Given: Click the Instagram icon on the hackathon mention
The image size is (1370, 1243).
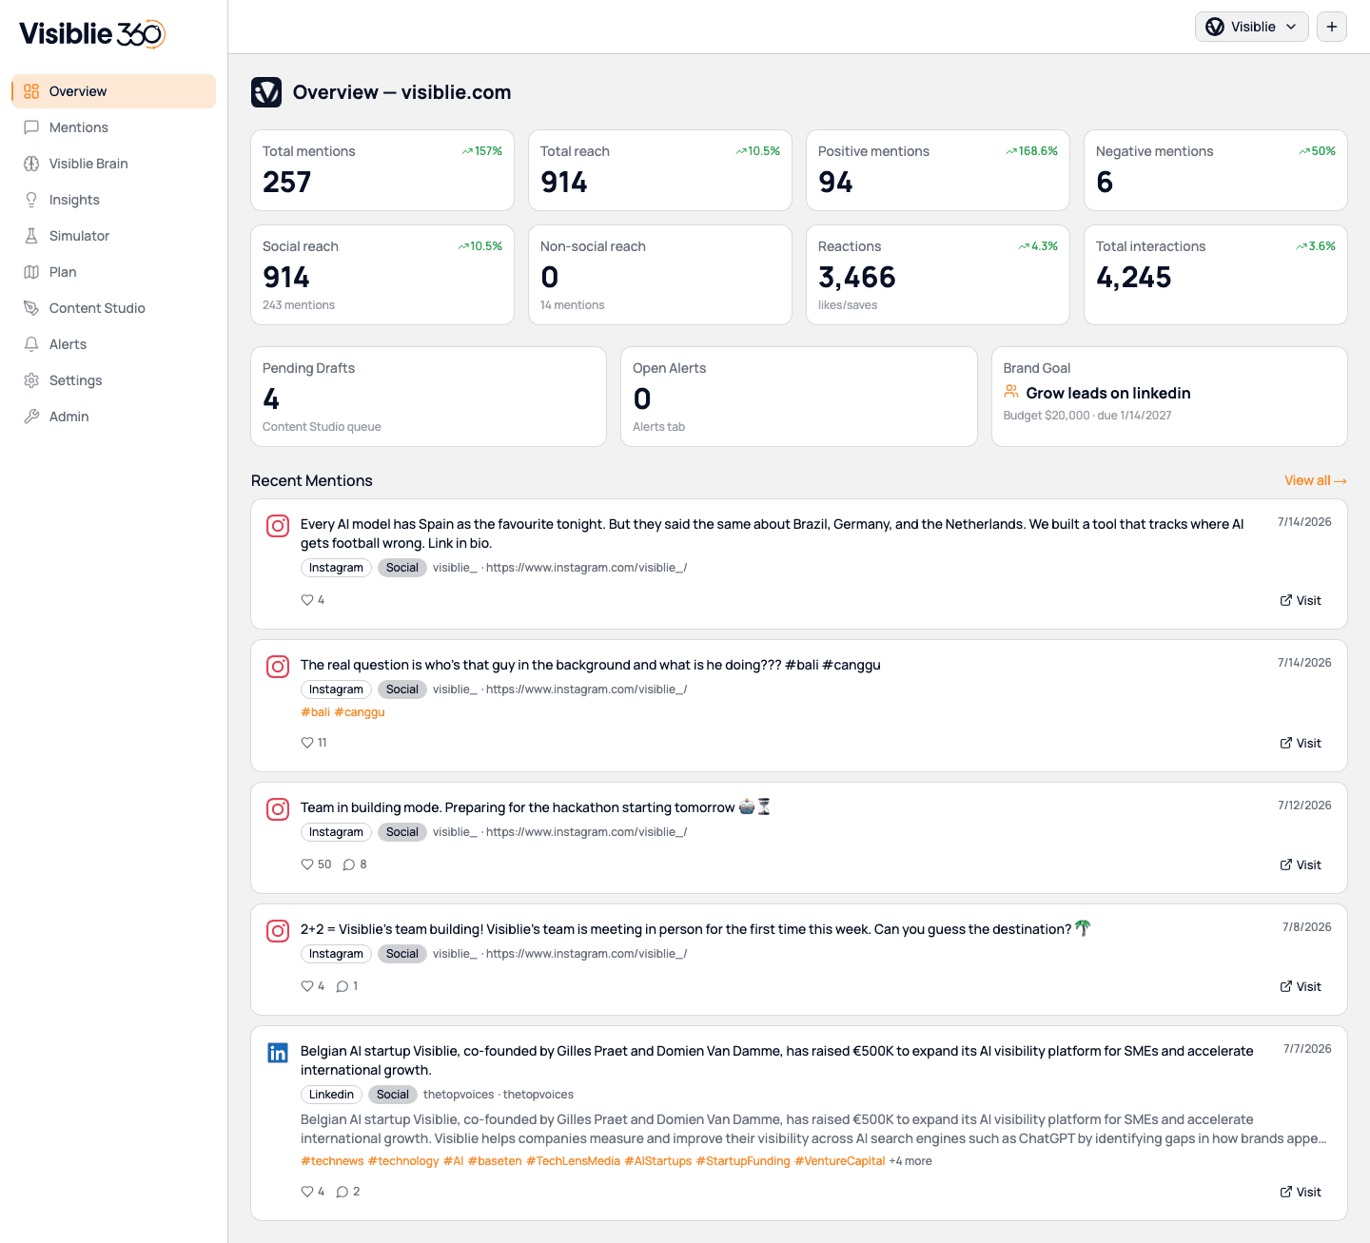Looking at the screenshot, I should coord(278,809).
